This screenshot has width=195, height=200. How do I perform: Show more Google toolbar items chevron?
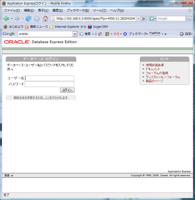(166, 34)
